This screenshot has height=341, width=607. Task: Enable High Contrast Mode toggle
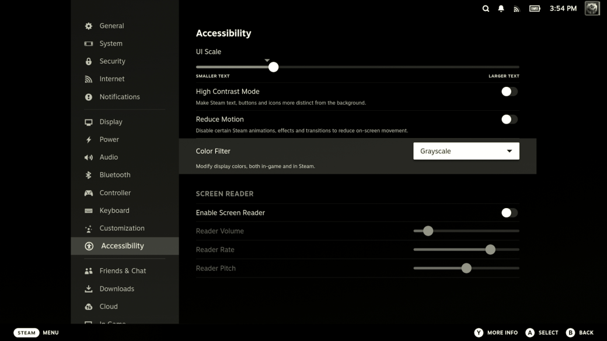click(x=509, y=92)
